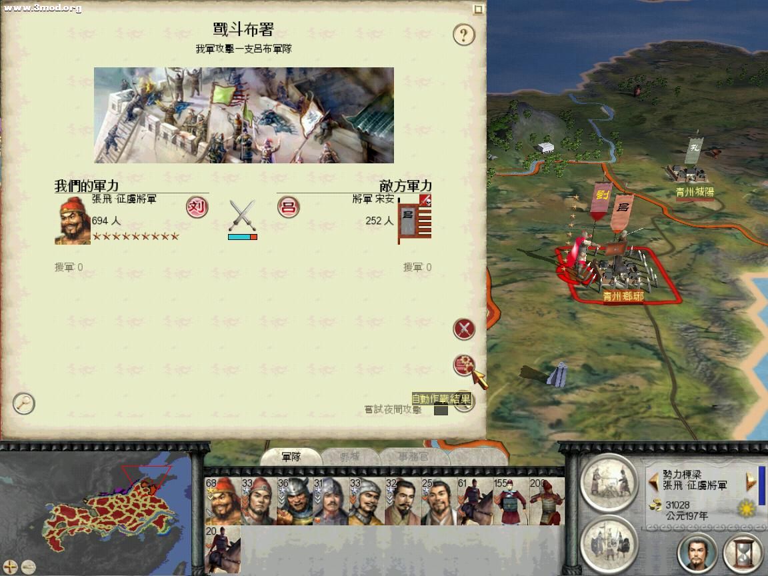Zoom in minimap with plus button
Image resolution: width=768 pixels, height=576 pixels.
10,567
